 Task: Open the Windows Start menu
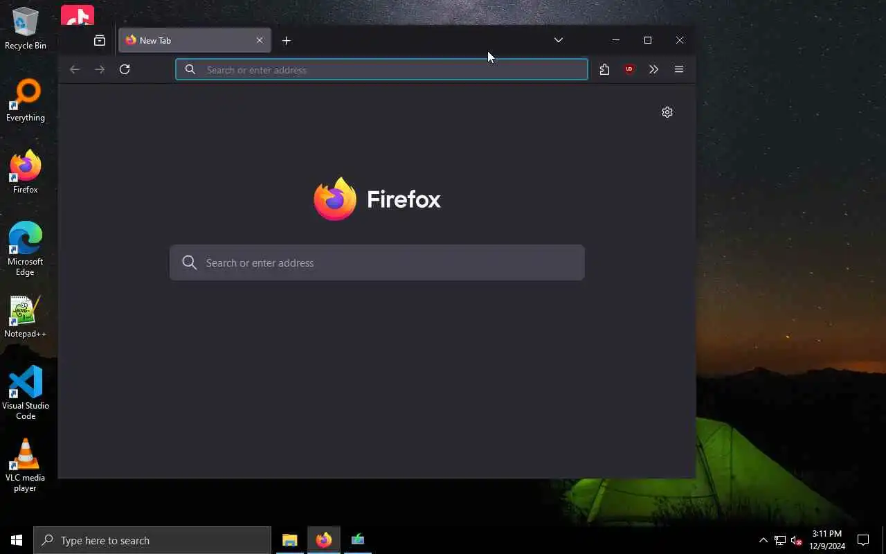(17, 540)
